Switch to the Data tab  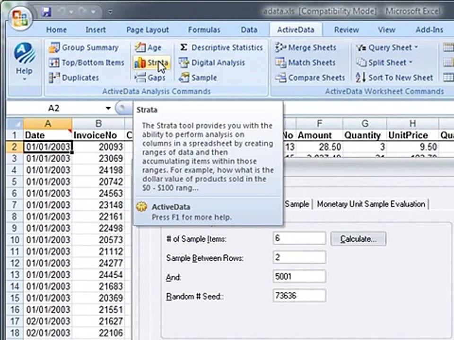coord(249,29)
